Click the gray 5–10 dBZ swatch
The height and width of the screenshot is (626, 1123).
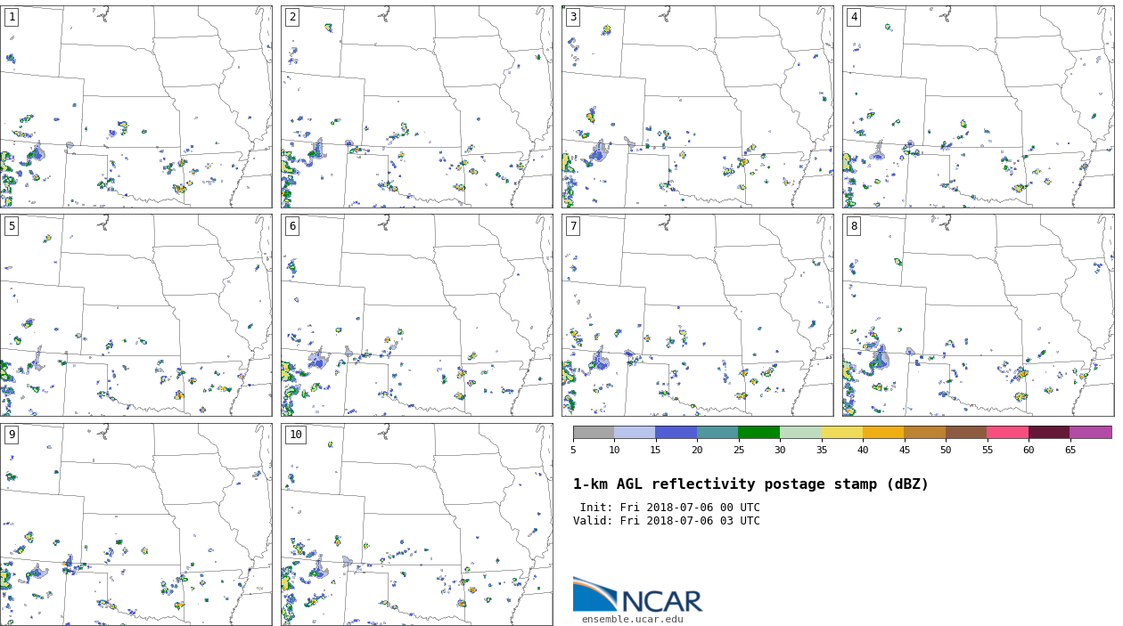[594, 432]
